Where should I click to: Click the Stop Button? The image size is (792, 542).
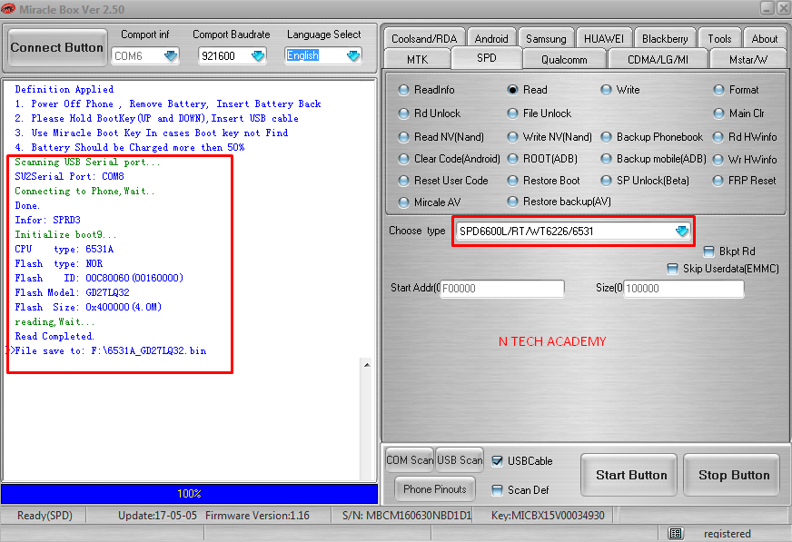tap(732, 475)
